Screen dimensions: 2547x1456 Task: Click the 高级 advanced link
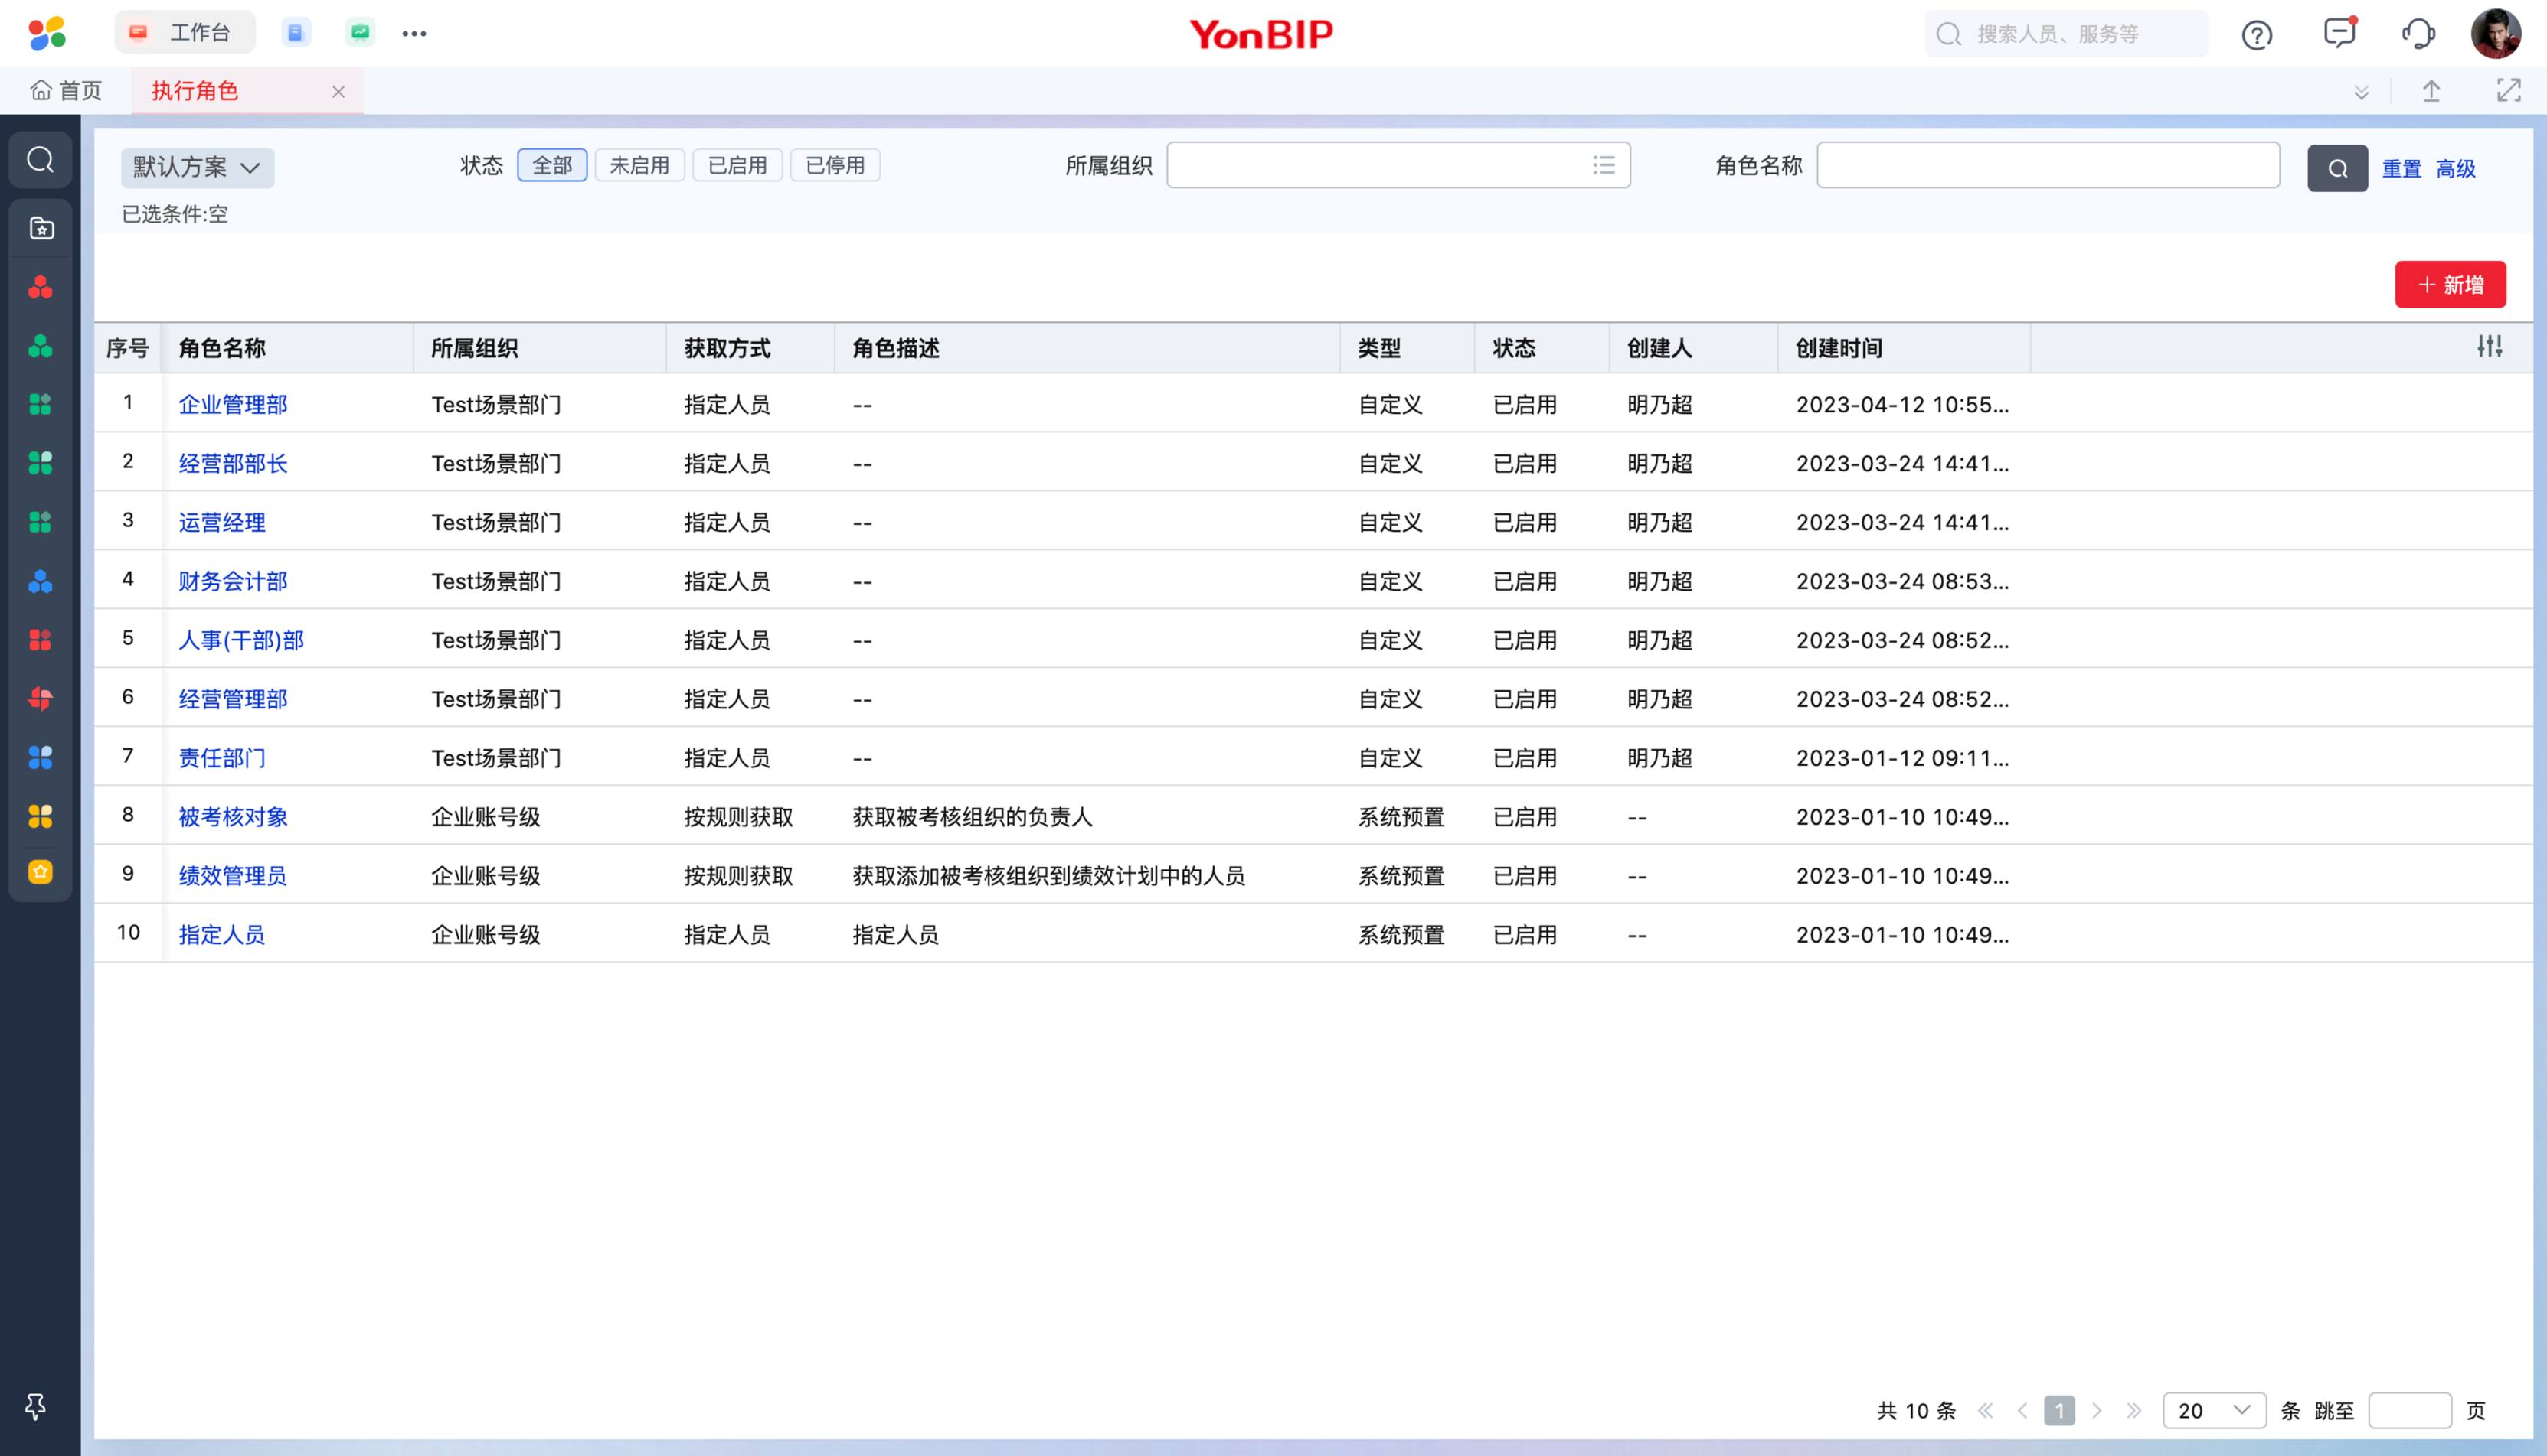coord(2456,169)
